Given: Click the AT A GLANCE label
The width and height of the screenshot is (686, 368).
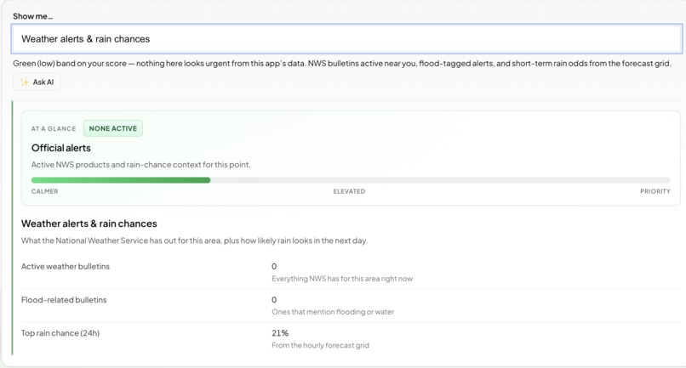Looking at the screenshot, I should point(54,129).
